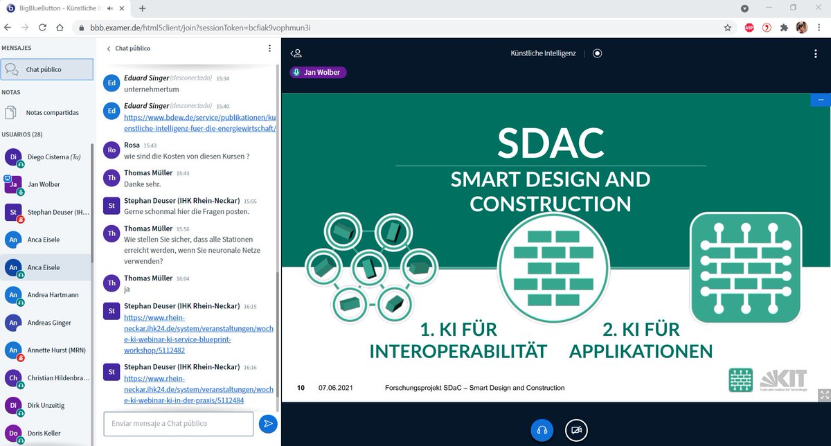Viewport: 831px width, 446px height.
Task: Click the send message arrow icon
Action: coord(268,423)
